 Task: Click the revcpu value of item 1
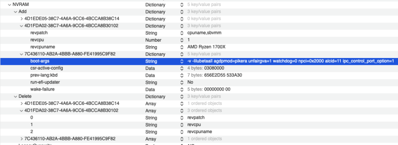(194, 125)
